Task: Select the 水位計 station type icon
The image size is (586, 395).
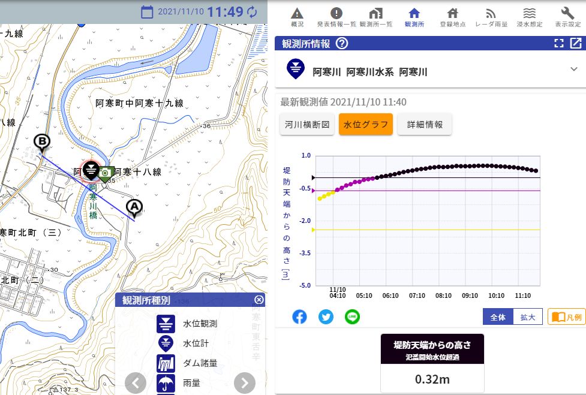Action: pos(166,343)
